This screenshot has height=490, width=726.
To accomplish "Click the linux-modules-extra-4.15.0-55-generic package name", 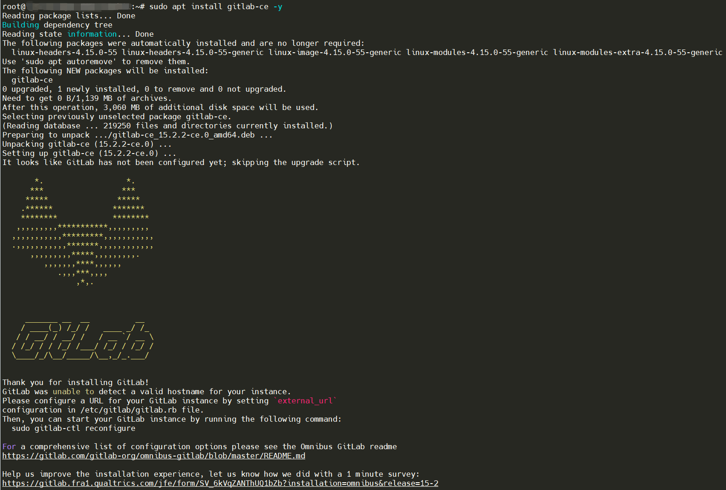I will pyautogui.click(x=637, y=52).
